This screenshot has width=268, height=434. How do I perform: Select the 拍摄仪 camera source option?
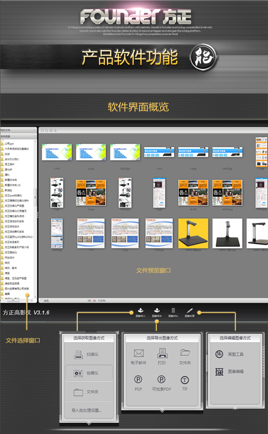[x=89, y=373]
